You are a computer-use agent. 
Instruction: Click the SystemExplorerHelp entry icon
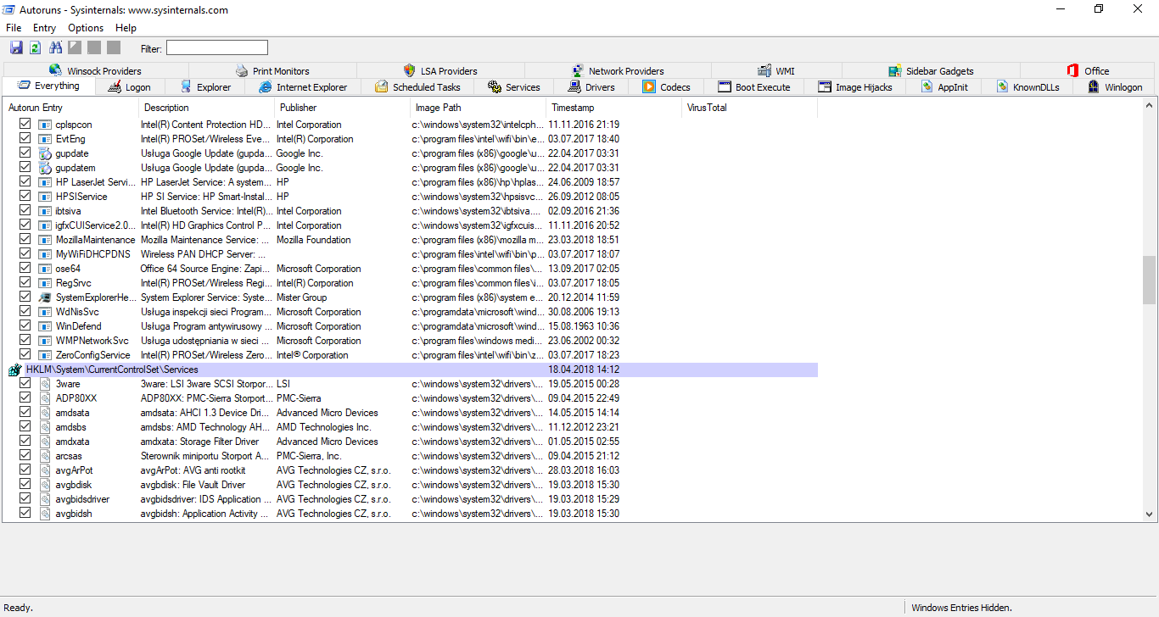tap(45, 297)
